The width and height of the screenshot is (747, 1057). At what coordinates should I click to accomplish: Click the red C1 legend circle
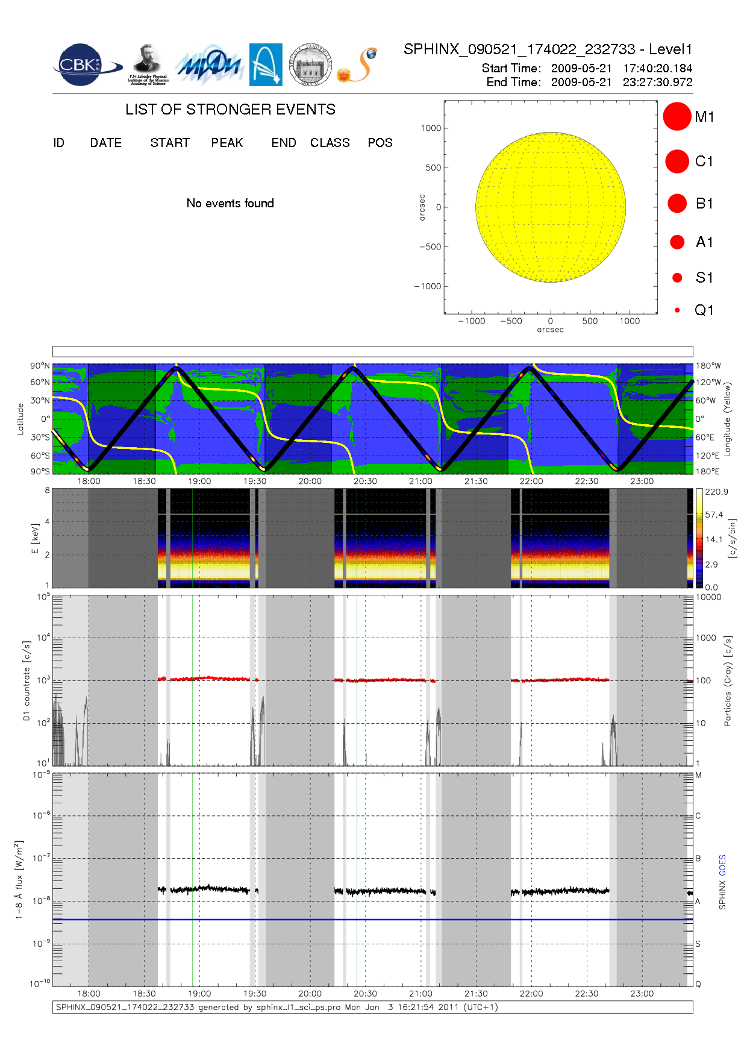pyautogui.click(x=677, y=162)
